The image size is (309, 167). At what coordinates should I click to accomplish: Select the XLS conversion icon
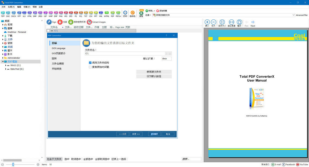[x=24, y=14]
